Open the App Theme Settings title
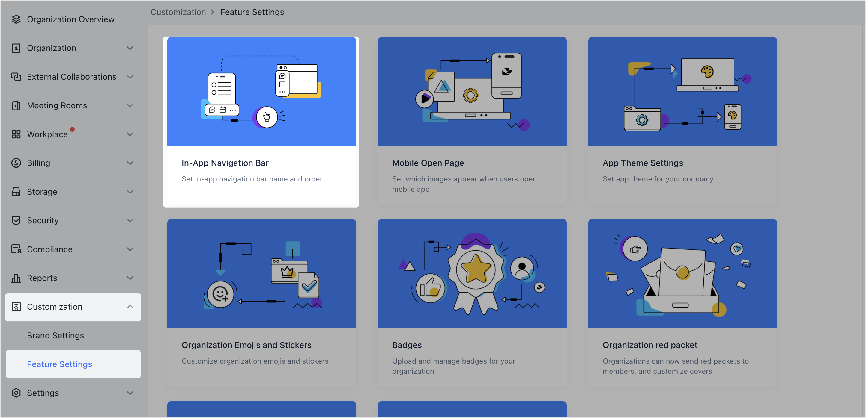 click(x=643, y=163)
